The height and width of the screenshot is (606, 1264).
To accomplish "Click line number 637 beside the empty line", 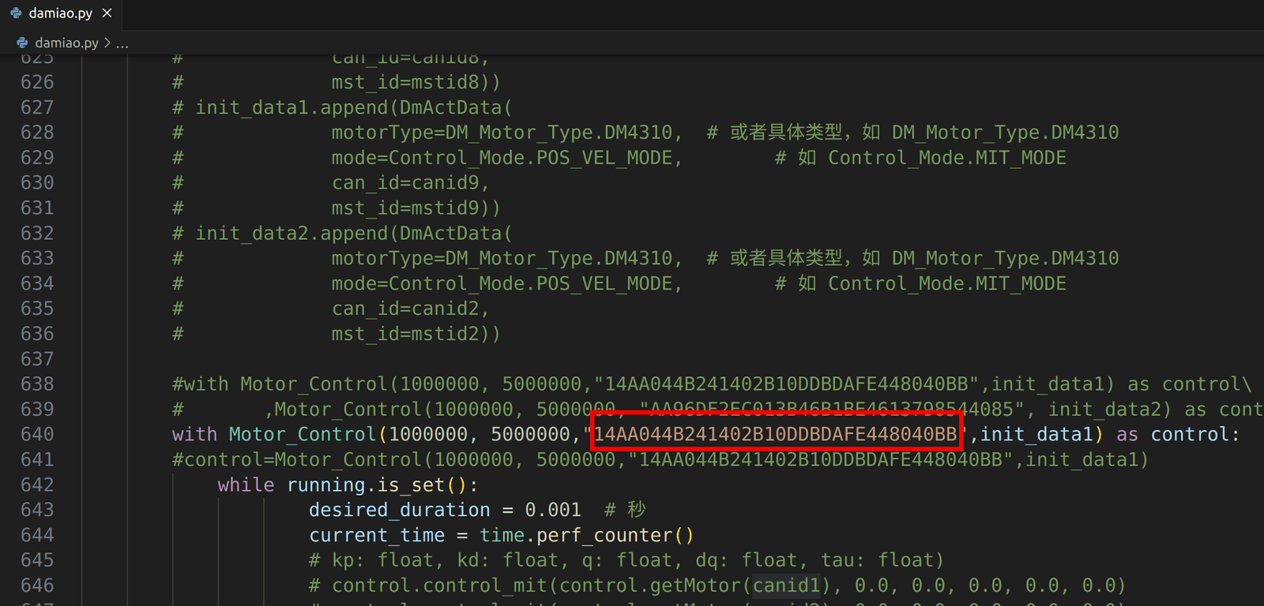I will [37, 359].
